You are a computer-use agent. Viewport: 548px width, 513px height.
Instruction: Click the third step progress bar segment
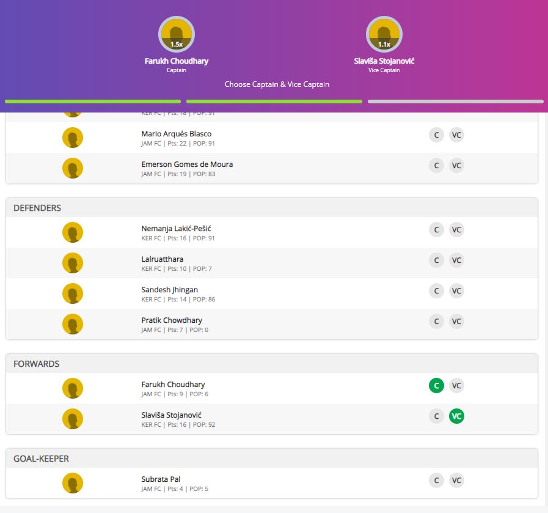click(455, 101)
